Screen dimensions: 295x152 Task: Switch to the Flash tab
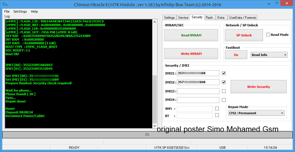209,17
